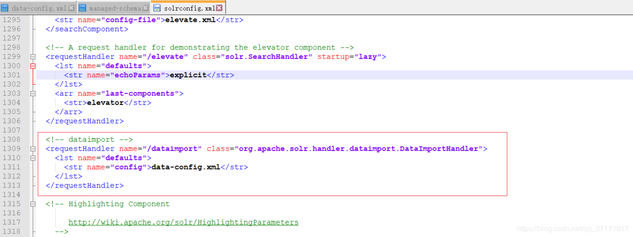Click the closing requestHandler tag on line 1306
This screenshot has width=633, height=237.
85,121
